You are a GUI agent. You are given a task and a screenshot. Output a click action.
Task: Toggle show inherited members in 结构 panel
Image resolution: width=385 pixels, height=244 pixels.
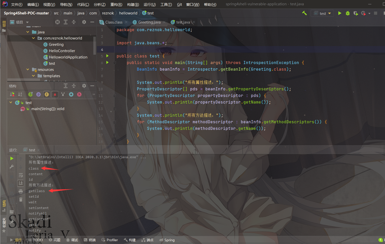pos(30,94)
